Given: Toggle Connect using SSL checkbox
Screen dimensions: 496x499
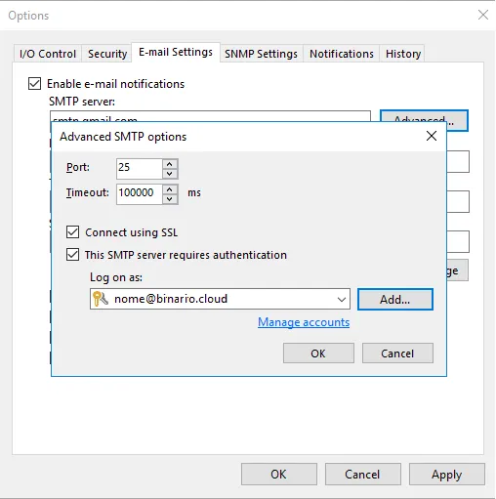Looking at the screenshot, I should pyautogui.click(x=72, y=232).
